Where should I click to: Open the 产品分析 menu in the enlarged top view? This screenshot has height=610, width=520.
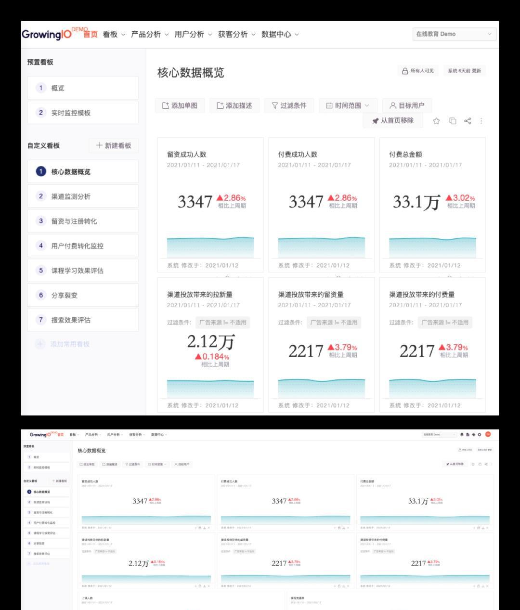tap(150, 34)
